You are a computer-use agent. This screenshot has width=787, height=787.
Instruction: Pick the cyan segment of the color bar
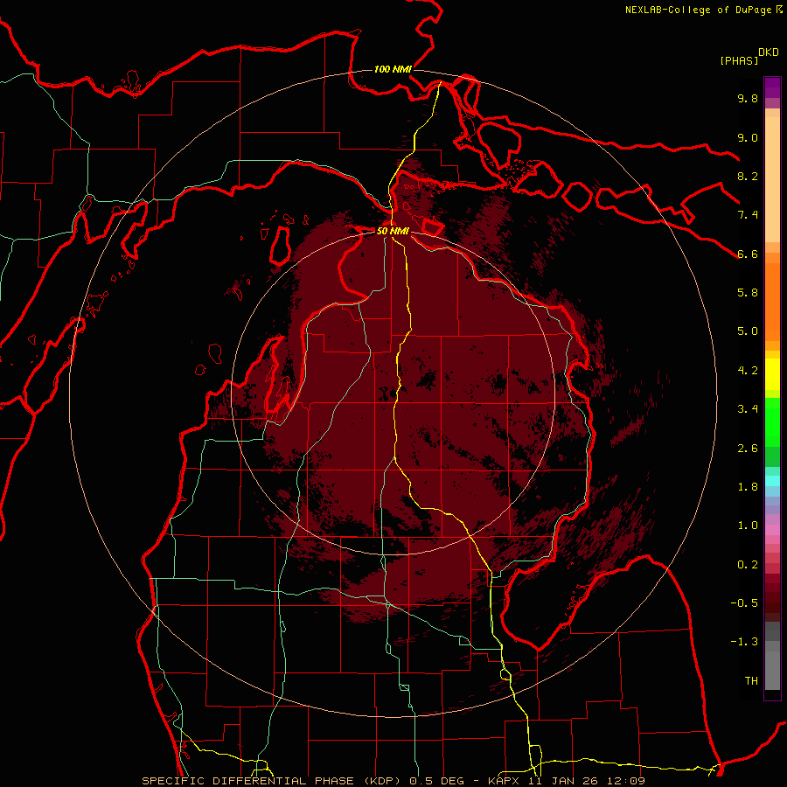pyautogui.click(x=772, y=481)
